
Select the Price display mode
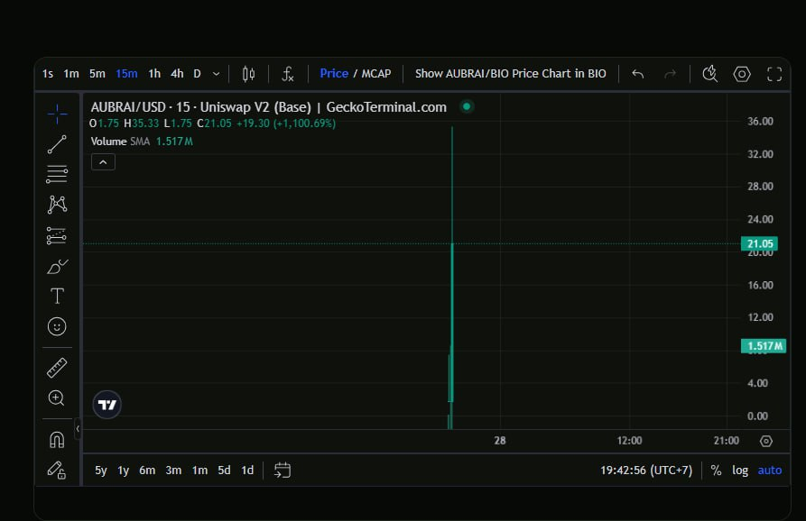(x=334, y=73)
